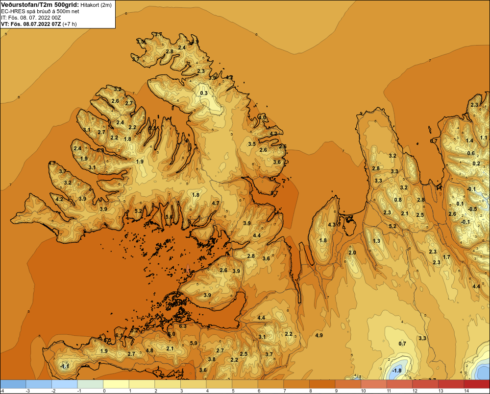
Task: Click the '7' label on the legend scale
Action: coord(285,391)
